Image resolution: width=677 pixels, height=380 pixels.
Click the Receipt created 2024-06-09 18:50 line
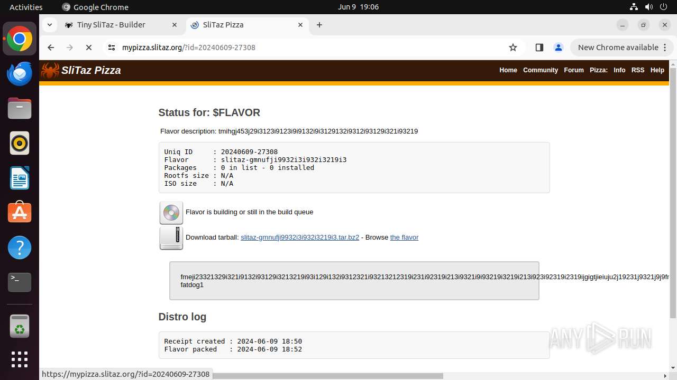point(233,341)
